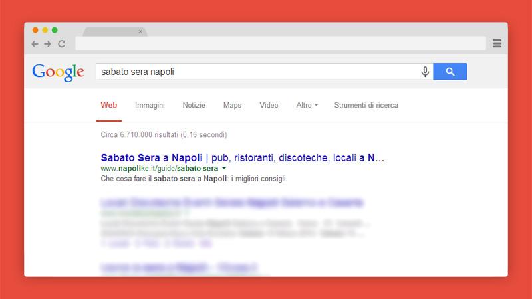Viewport: 532px width, 299px height.
Task: Click the green maximize window dot
Action: click(x=55, y=30)
